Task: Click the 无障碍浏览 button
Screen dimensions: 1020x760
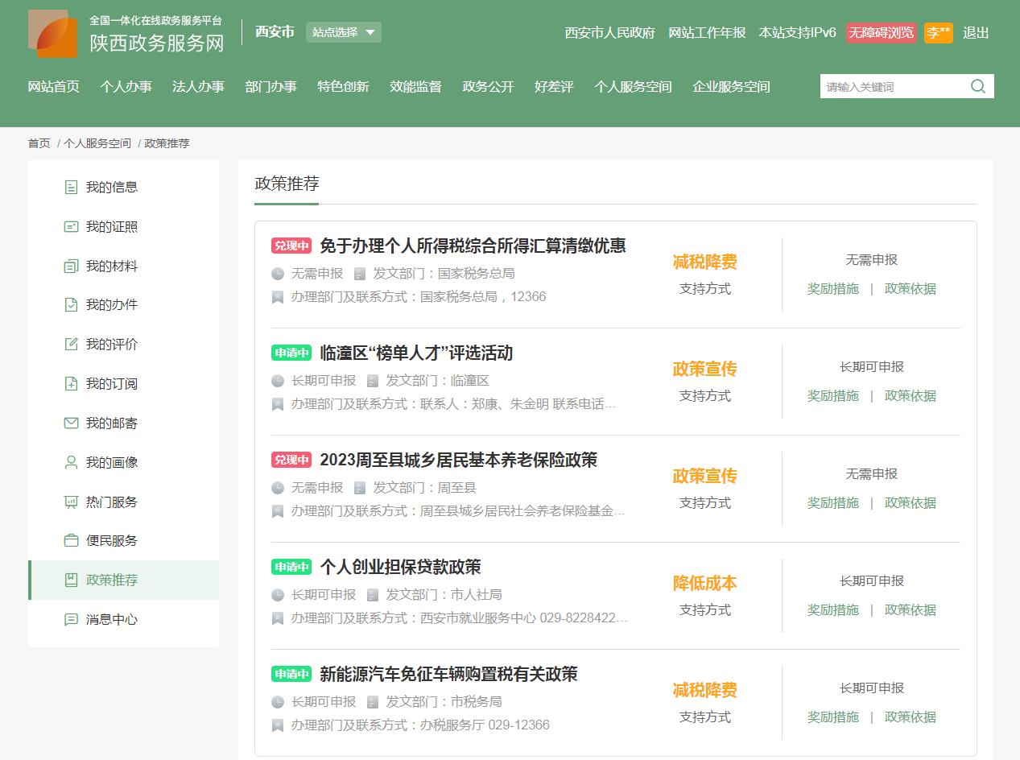Action: (x=882, y=33)
